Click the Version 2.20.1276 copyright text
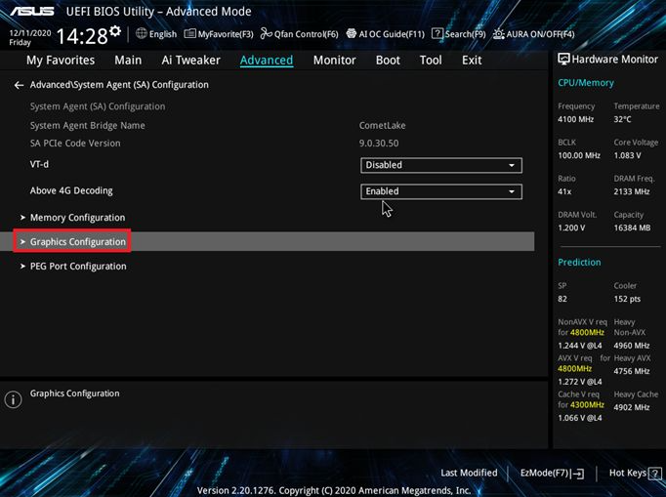Viewport: 666px width, 497px height. 334,490
